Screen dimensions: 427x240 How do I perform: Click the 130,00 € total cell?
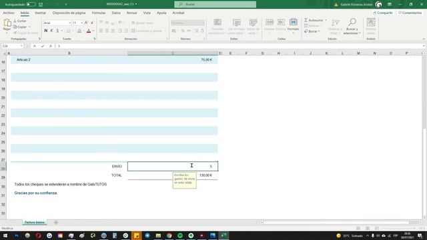tap(205, 175)
